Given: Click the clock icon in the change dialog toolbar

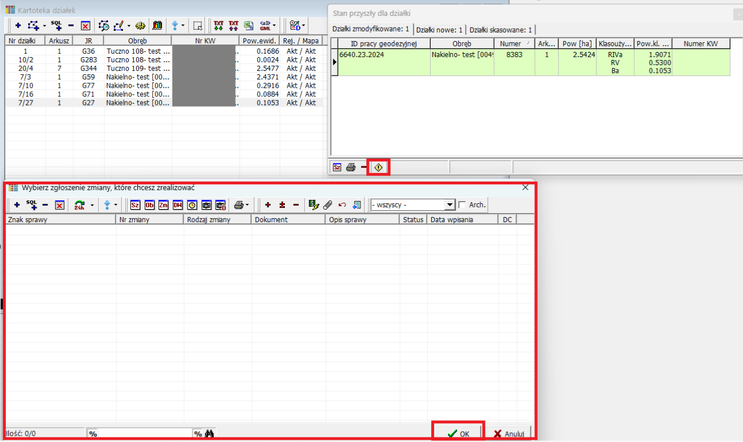Looking at the screenshot, I should point(192,205).
